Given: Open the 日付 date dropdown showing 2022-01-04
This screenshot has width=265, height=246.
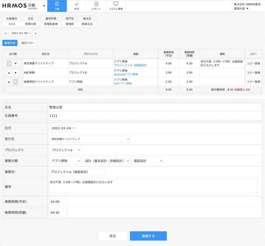Looking at the screenshot, I should 62,128.
